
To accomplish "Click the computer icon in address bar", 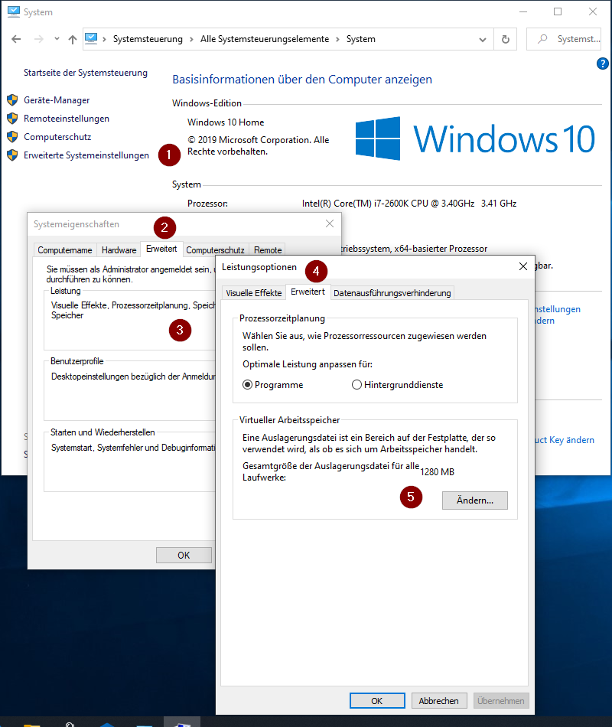I will point(91,38).
